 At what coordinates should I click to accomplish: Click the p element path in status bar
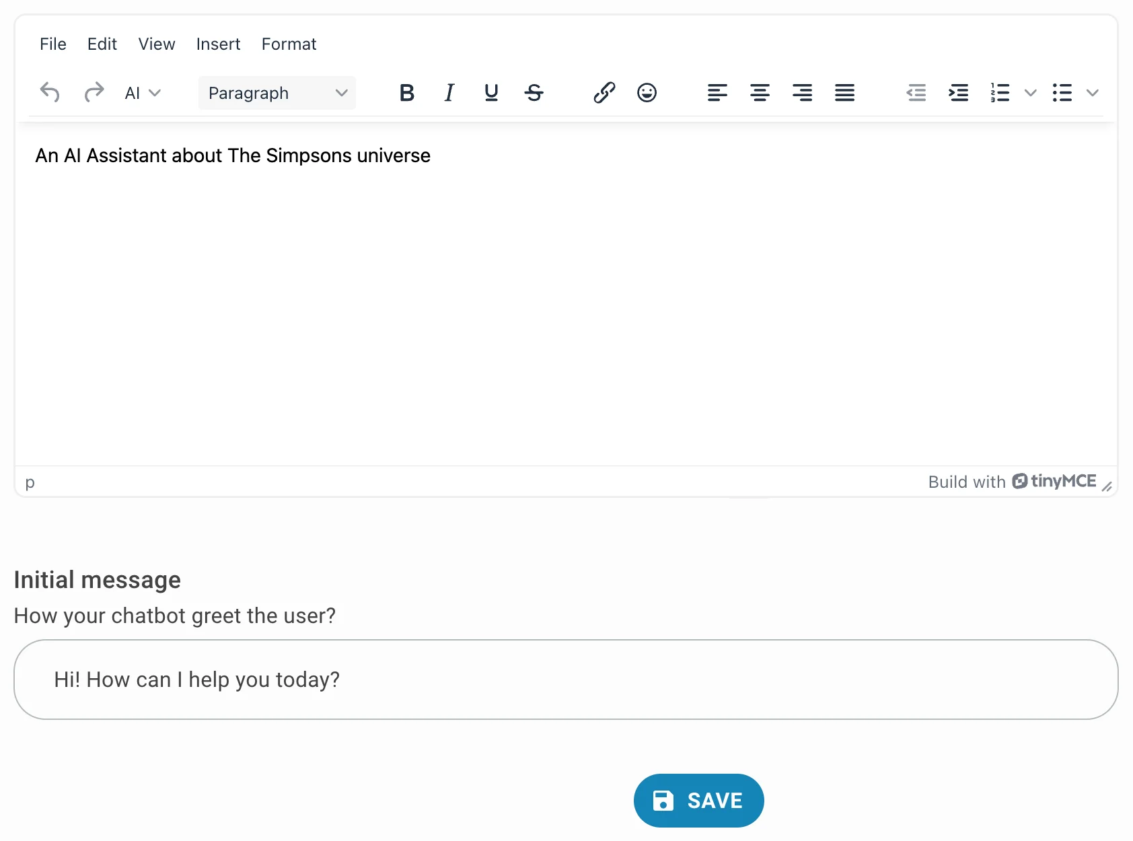coord(30,482)
